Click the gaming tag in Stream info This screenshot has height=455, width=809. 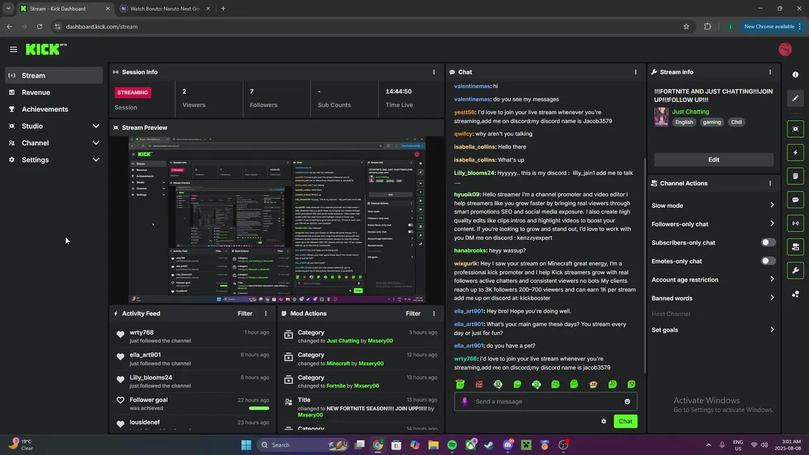tap(712, 123)
